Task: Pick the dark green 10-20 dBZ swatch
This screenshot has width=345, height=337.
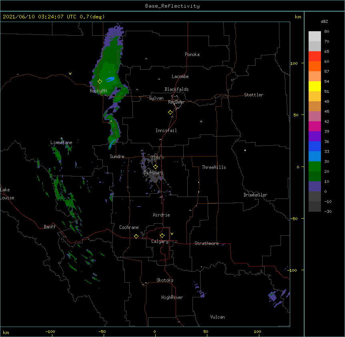Action: (315, 176)
